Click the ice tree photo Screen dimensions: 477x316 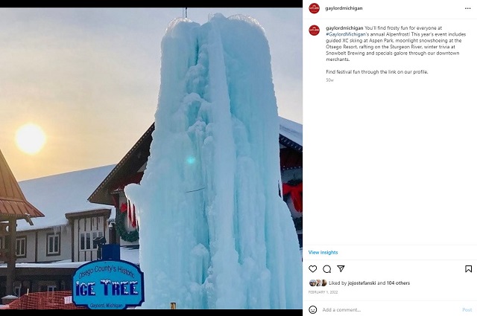click(x=151, y=158)
